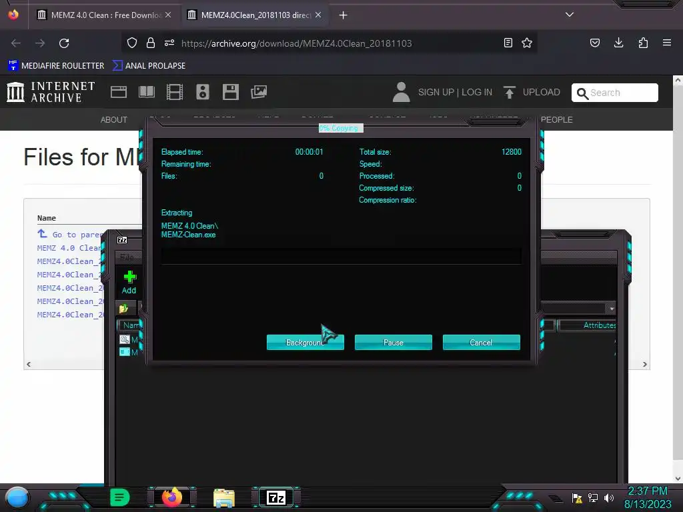Open the network tray icon
This screenshot has height=512, width=683.
[593, 497]
